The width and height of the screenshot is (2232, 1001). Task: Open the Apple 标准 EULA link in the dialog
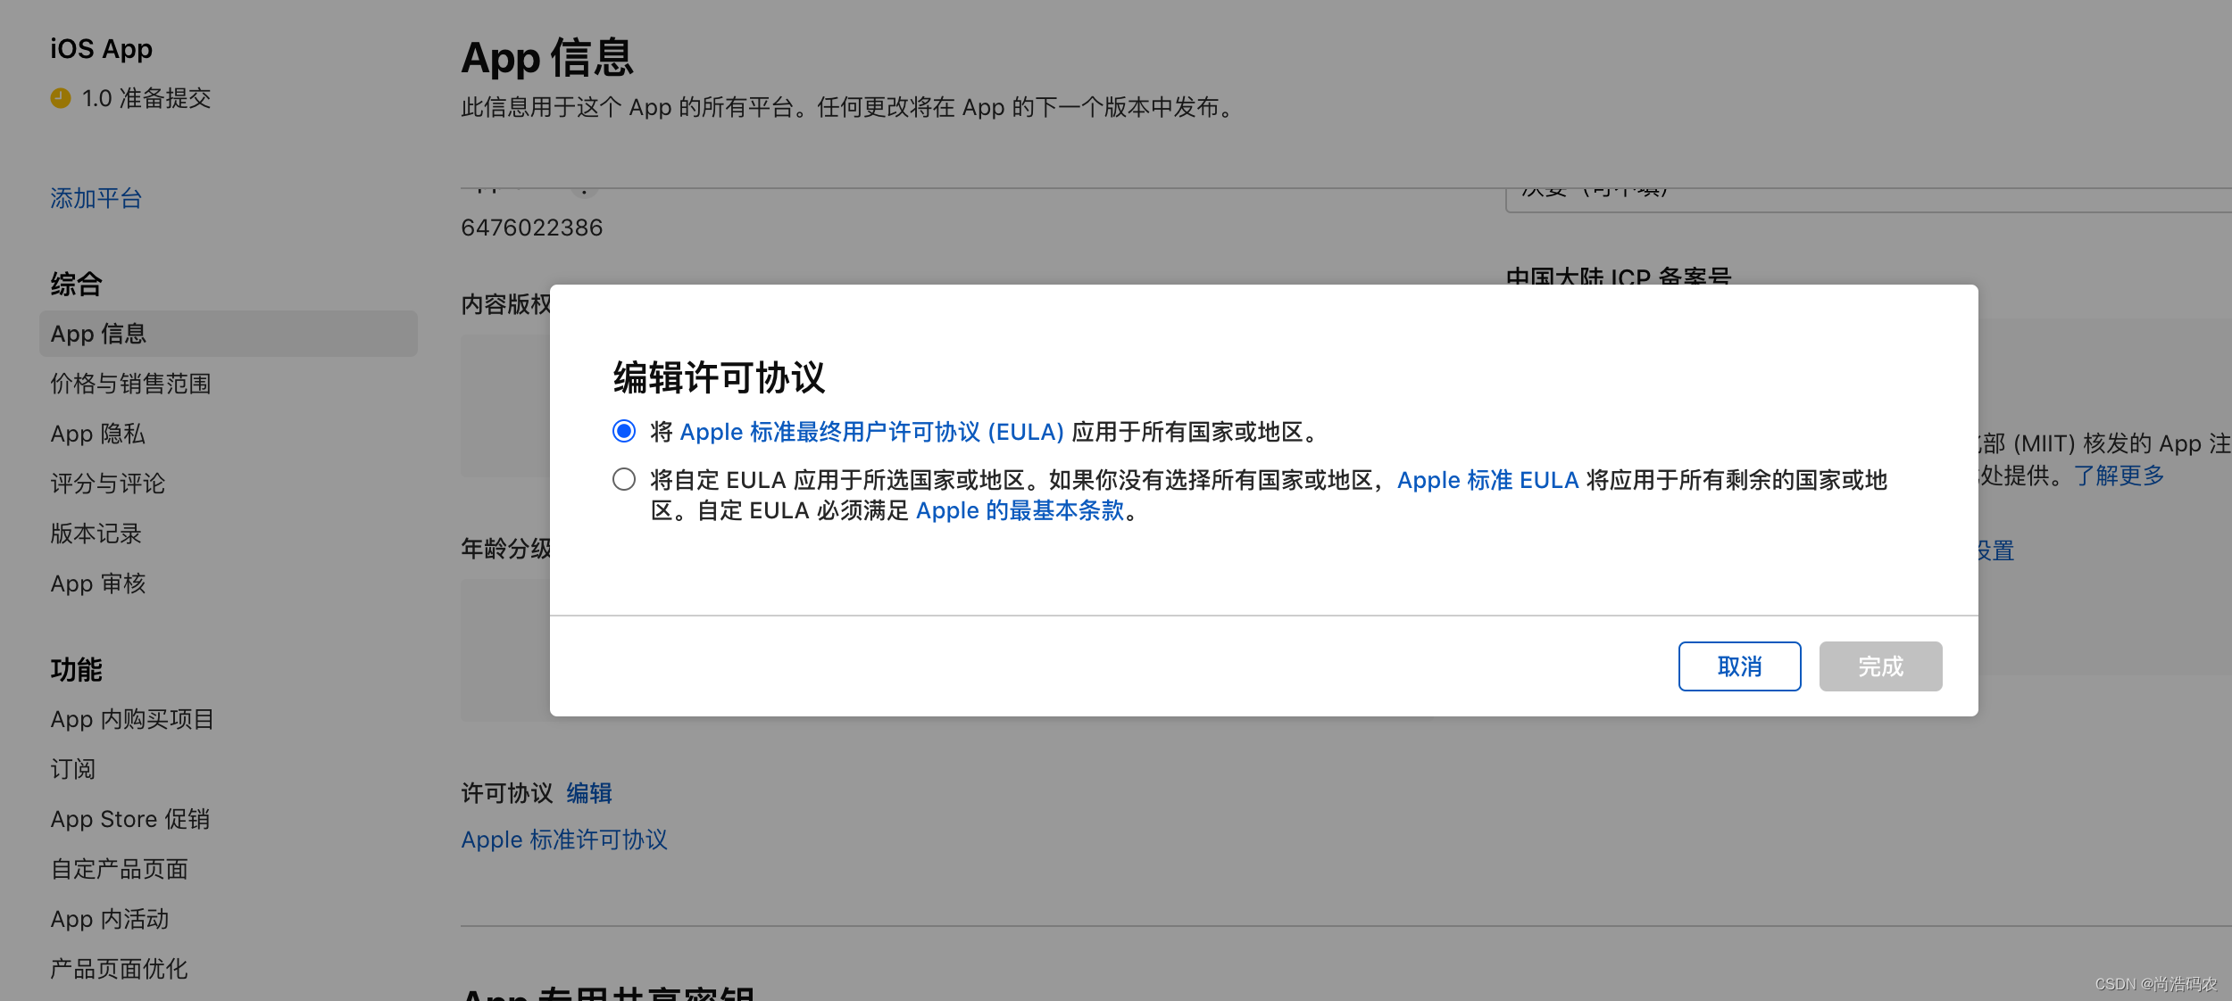tap(1487, 480)
